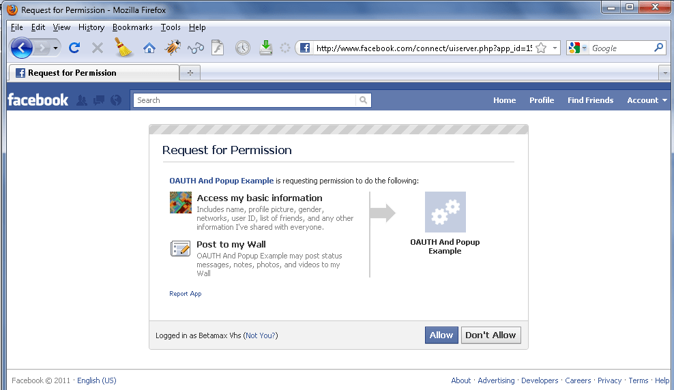Open Find Friends link
The height and width of the screenshot is (390, 674).
coord(590,100)
